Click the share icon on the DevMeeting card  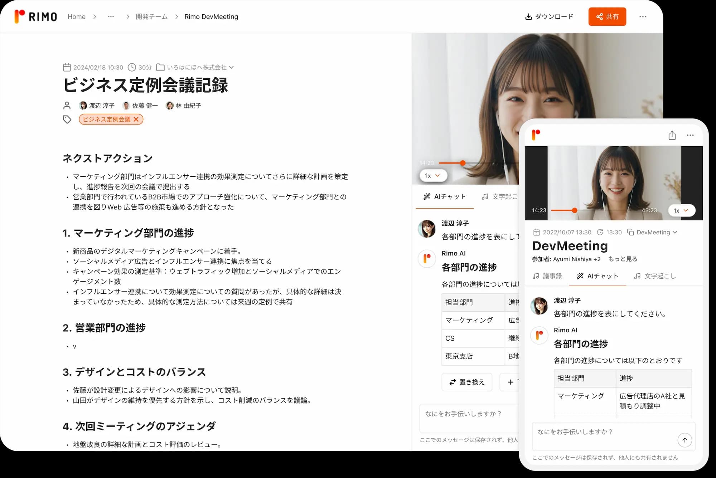click(672, 135)
